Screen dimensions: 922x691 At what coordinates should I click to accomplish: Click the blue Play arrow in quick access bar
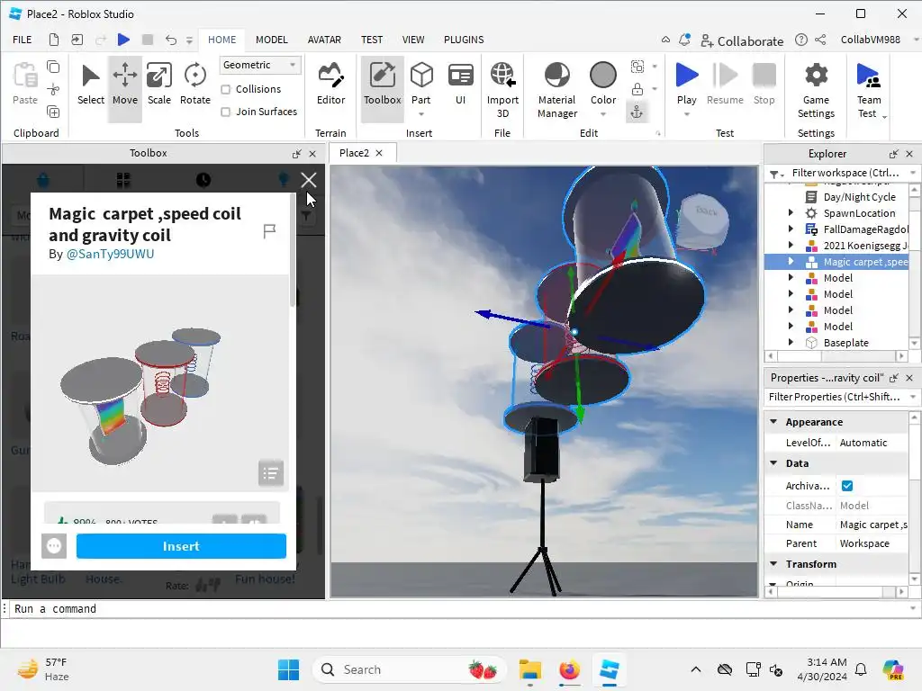(x=123, y=40)
